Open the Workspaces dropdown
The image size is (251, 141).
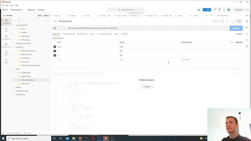pos(17,10)
